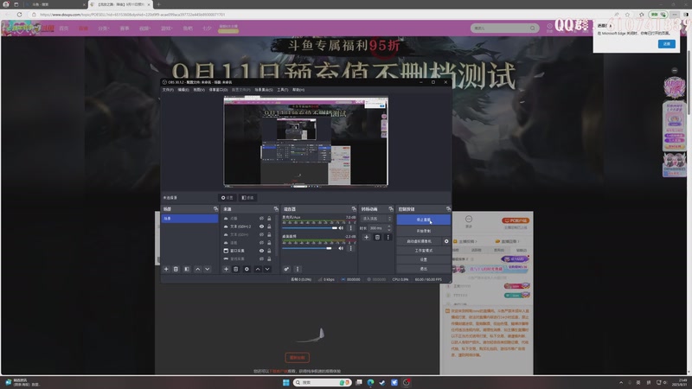This screenshot has width=692, height=389.
Task: Click the 停止直播 stop streaming button
Action: [423, 220]
